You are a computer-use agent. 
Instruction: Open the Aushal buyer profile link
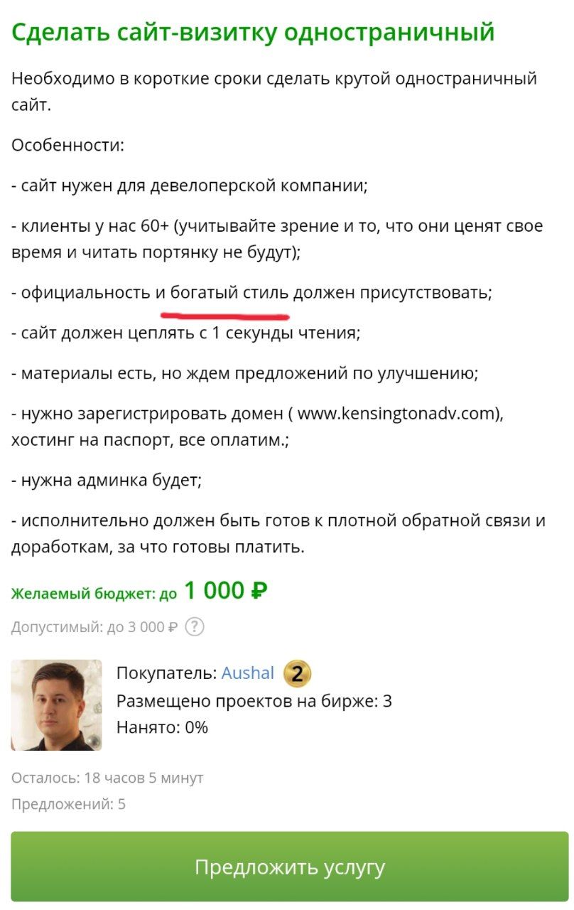247,673
